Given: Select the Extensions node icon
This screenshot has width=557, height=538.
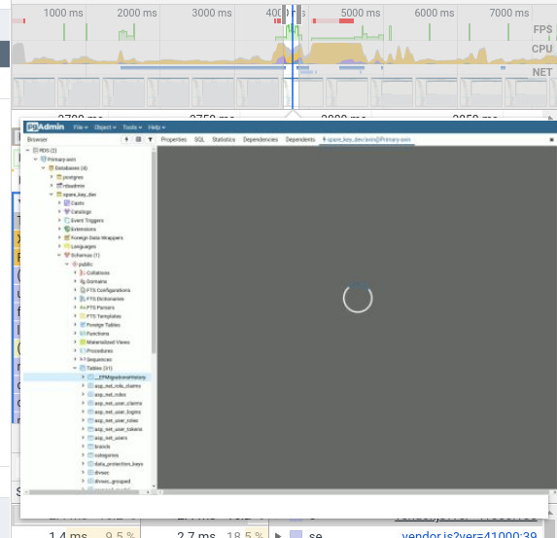Looking at the screenshot, I should [67, 229].
